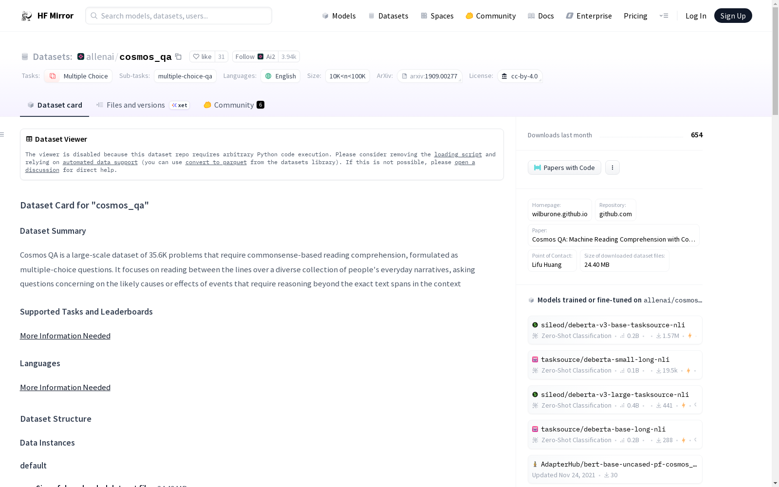Click the Dataset Viewer table icon
Viewport: 779px width, 487px height.
29,139
